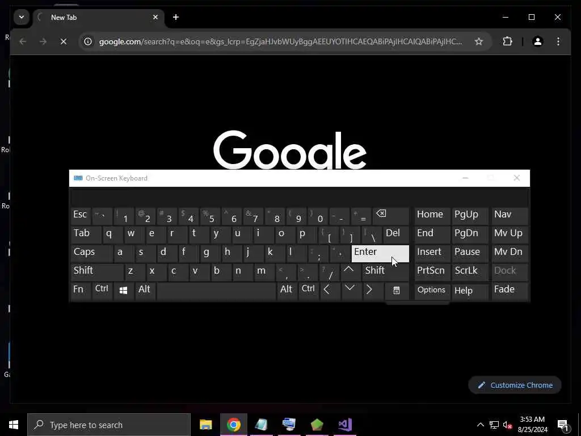The width and height of the screenshot is (581, 436).
Task: Click Mv Dn key
Action: click(x=510, y=253)
